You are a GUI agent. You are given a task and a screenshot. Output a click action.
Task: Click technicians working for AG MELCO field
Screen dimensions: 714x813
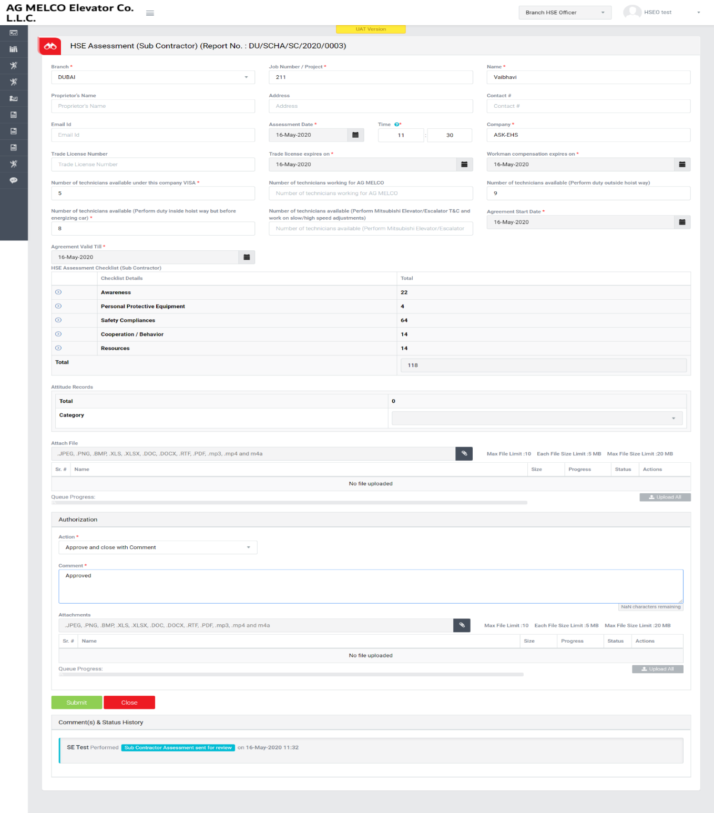(x=371, y=194)
